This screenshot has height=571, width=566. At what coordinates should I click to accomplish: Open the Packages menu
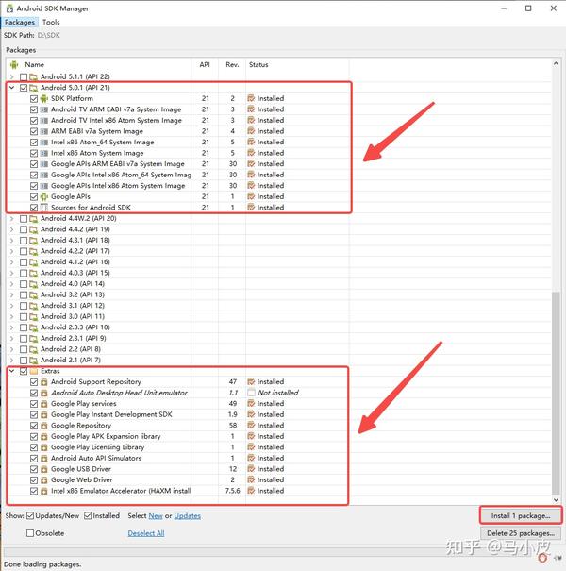click(x=20, y=23)
